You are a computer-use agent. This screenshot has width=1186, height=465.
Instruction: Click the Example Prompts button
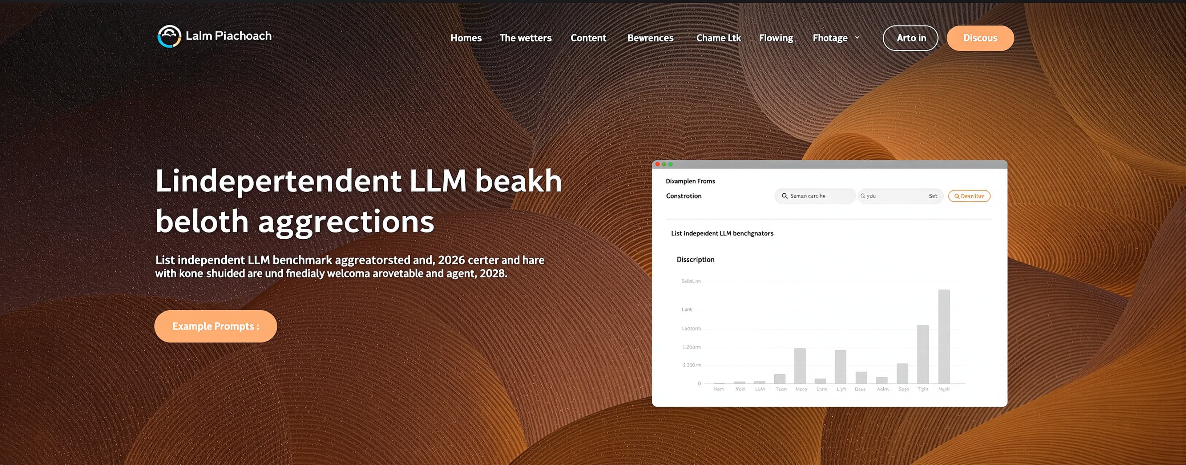click(215, 326)
